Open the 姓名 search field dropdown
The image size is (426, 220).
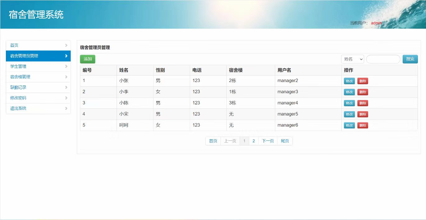353,59
